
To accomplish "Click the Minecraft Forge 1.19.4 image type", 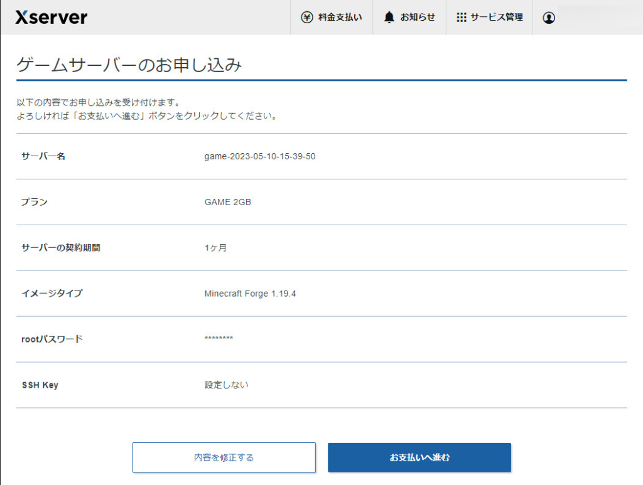I will pos(252,293).
